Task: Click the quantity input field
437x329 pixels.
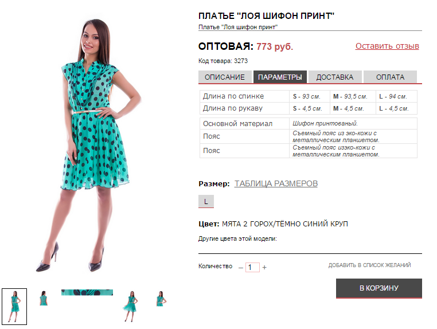Action: pyautogui.click(x=252, y=267)
